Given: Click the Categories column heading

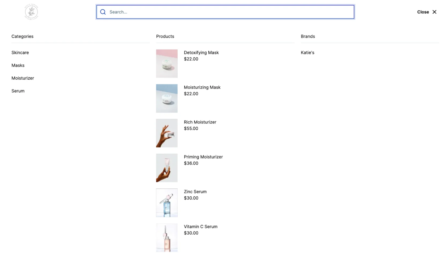Looking at the screenshot, I should (x=22, y=36).
